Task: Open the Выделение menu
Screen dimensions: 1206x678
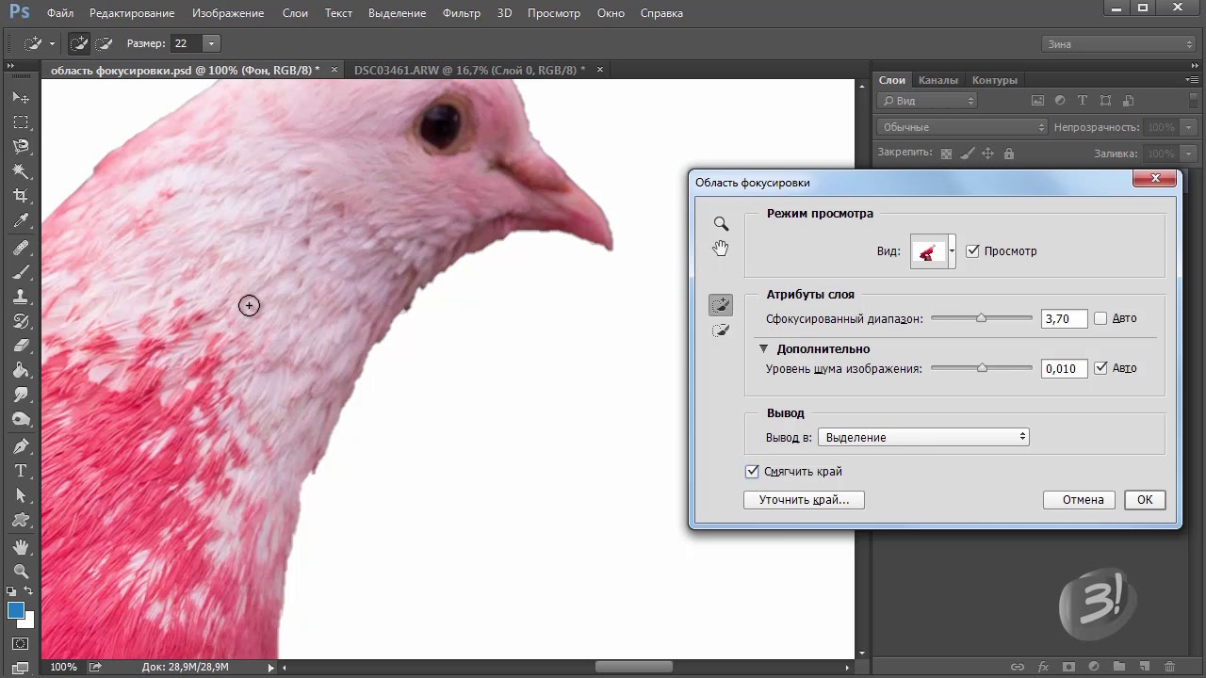Action: point(396,13)
